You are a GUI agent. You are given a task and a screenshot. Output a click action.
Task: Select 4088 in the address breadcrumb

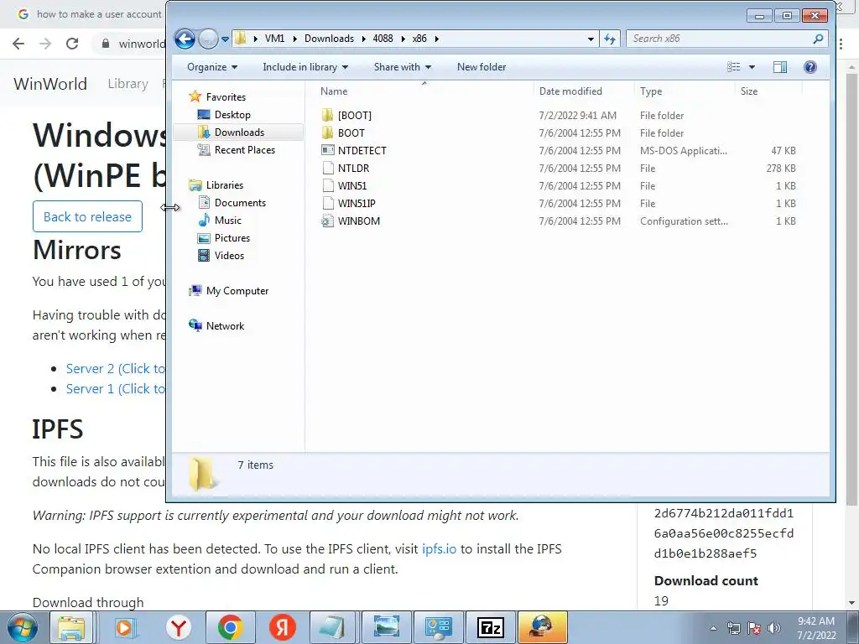[383, 39]
